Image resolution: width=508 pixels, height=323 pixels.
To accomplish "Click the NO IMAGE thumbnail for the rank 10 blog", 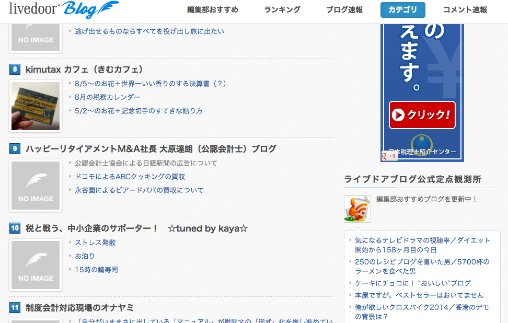I will (36, 264).
